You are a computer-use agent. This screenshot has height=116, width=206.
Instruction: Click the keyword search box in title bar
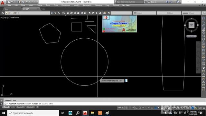[130, 2]
